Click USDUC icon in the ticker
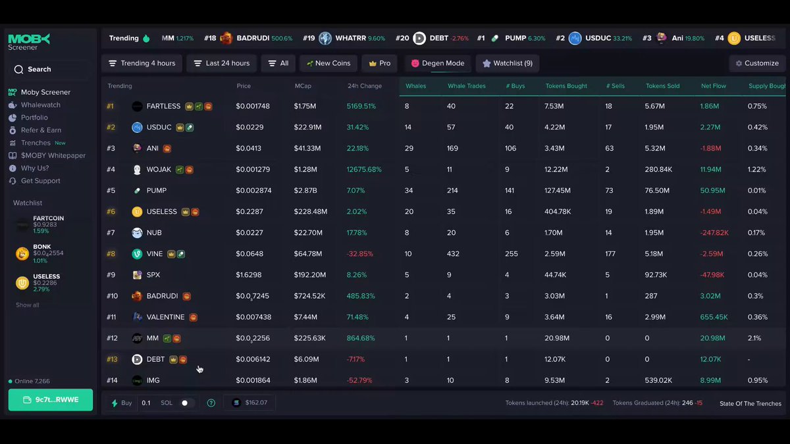This screenshot has height=444, width=790. (x=575, y=38)
